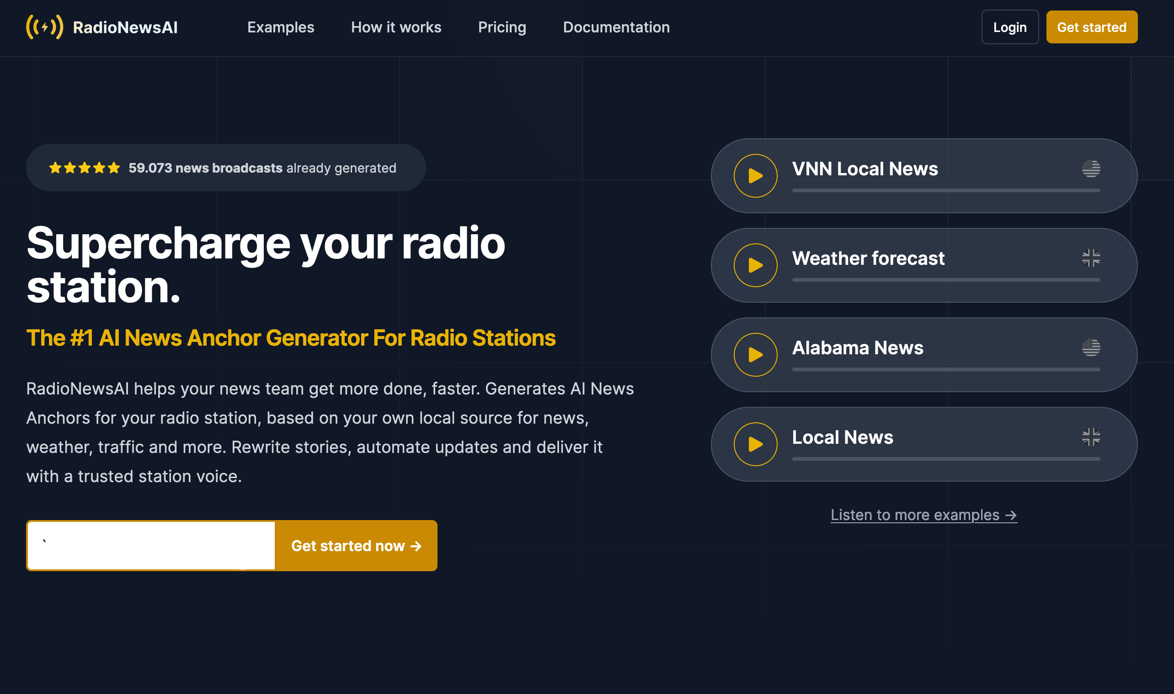Play the Weather forecast audio
This screenshot has height=694, width=1174.
(755, 265)
